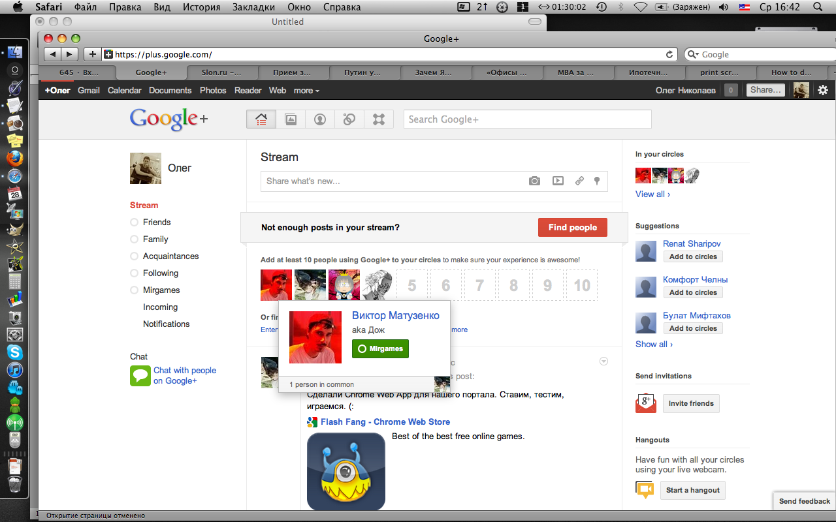Open the Games icon in Google+ navigation

pyautogui.click(x=379, y=119)
